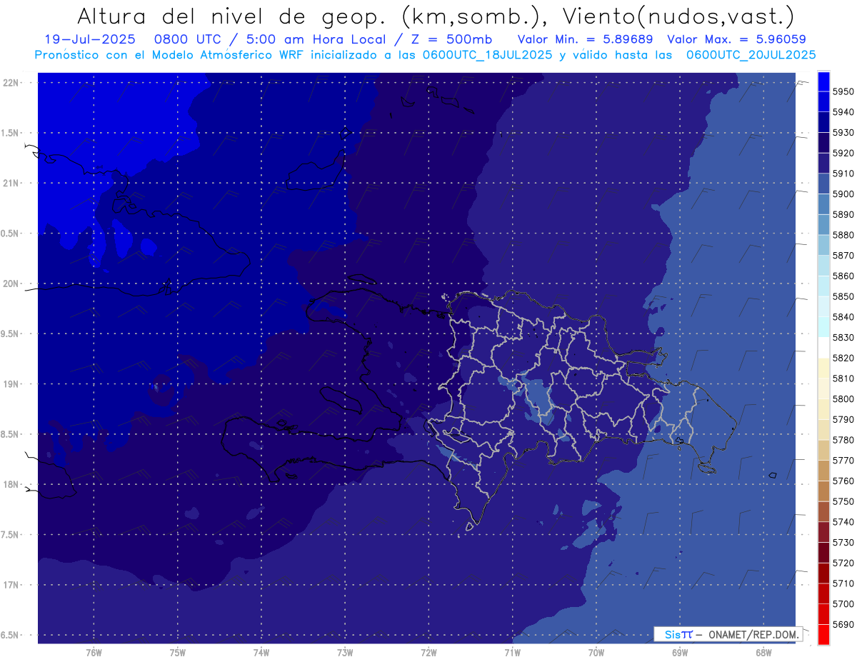
Task: Pick the brown legend swatch between 5760 and 5750
Action: 823,491
